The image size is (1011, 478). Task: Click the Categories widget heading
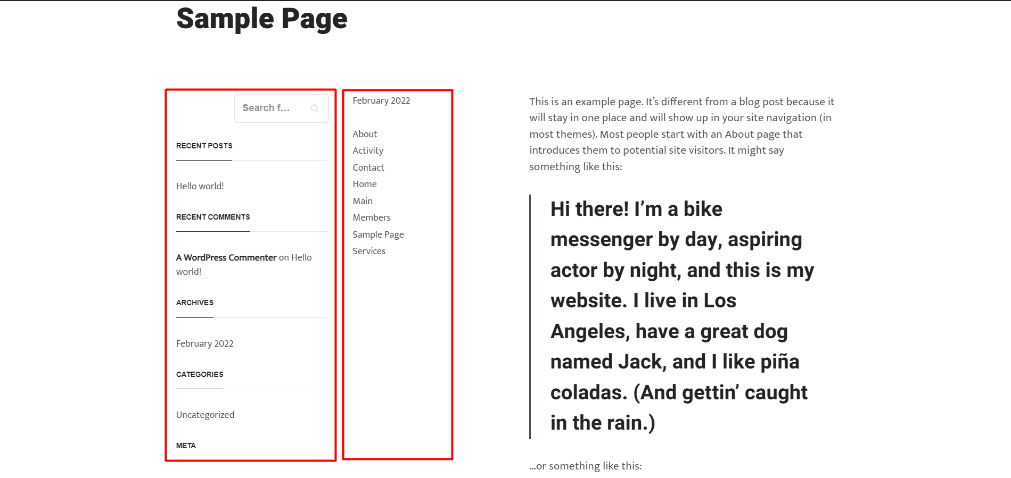(x=200, y=374)
